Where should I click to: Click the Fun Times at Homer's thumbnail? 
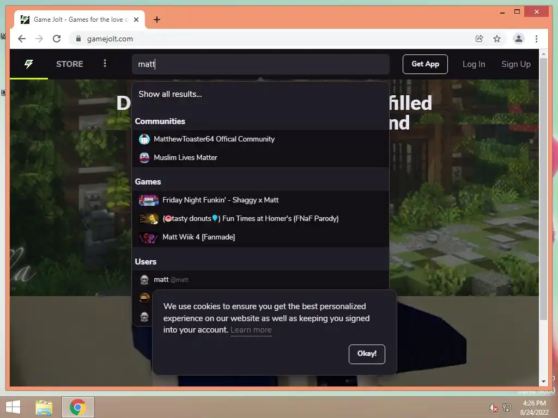click(x=148, y=219)
